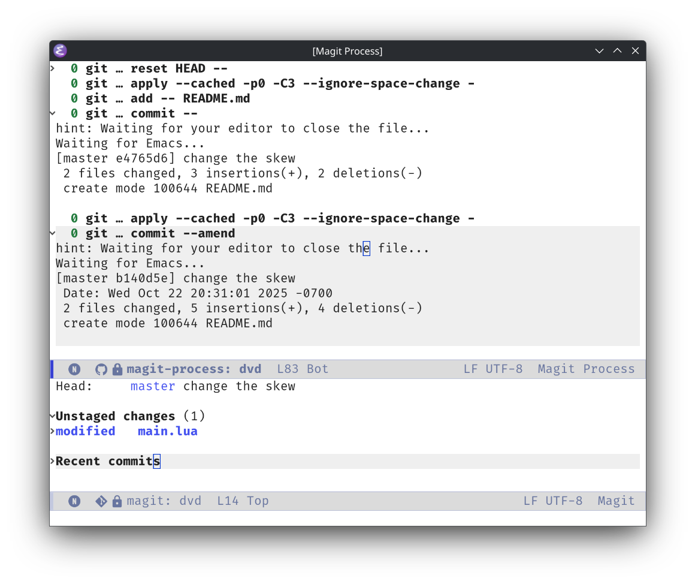Screen dimensions: 695x584
Task: Minimize the Magit Process window
Action: tap(599, 51)
